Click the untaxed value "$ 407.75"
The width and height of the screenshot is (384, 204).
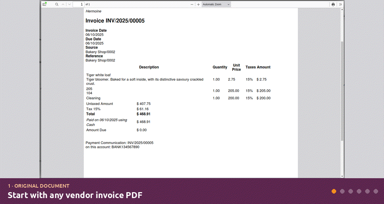[x=144, y=104]
